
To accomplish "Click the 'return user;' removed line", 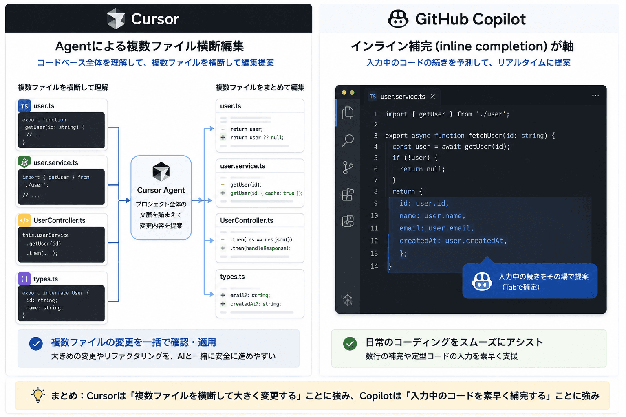I will tap(247, 129).
